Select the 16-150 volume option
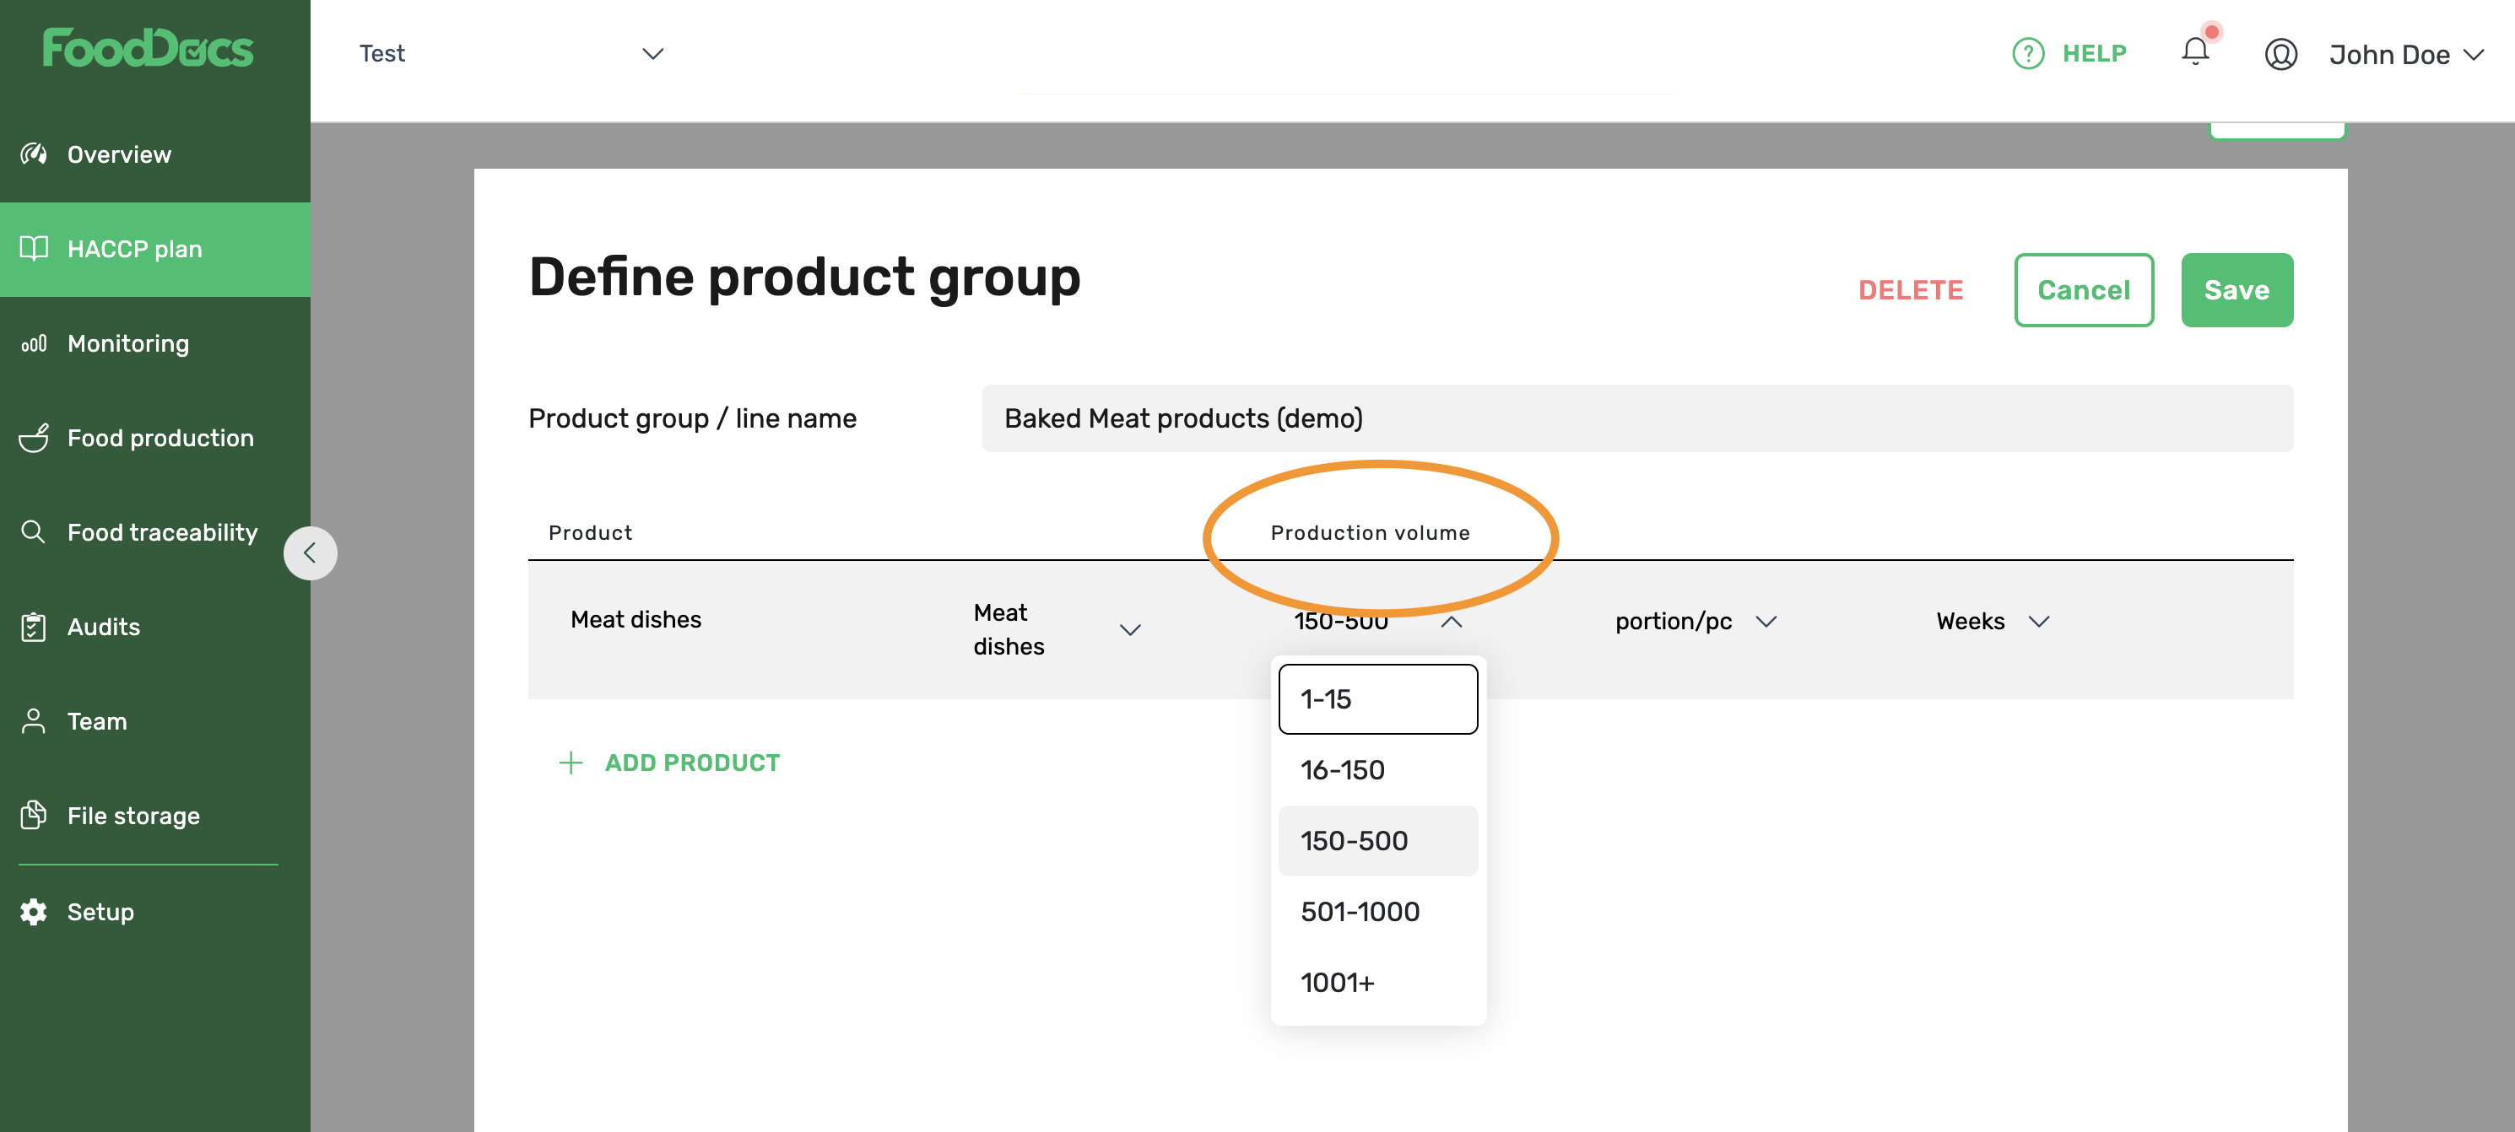The width and height of the screenshot is (2515, 1132). 1377,770
